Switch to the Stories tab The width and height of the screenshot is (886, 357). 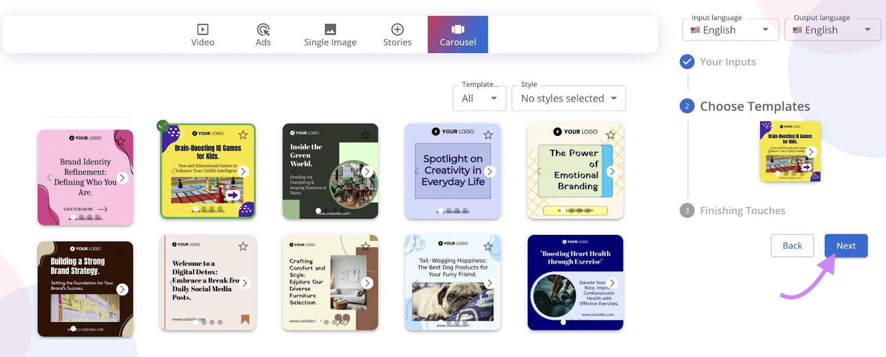pyautogui.click(x=397, y=35)
